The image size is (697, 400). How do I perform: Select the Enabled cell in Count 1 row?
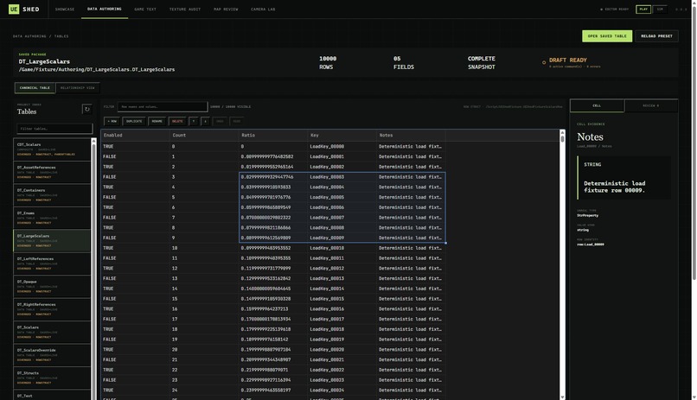tap(136, 156)
